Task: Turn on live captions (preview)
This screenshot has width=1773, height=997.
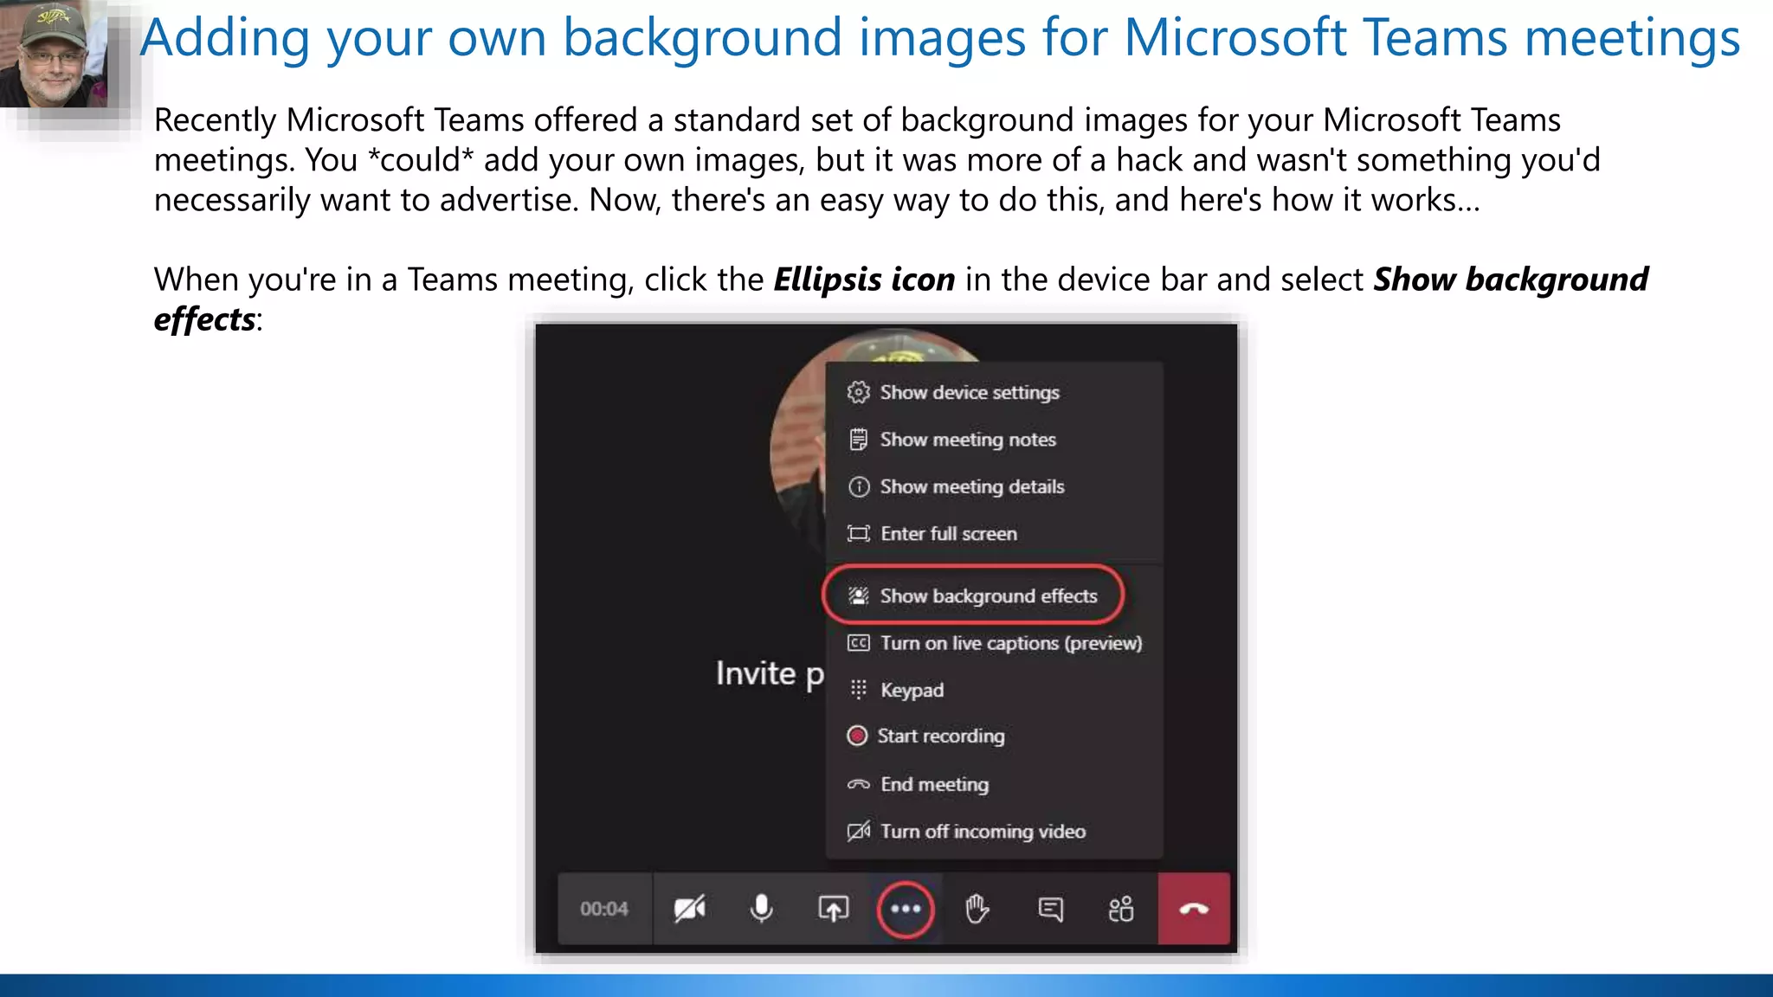Action: (994, 643)
